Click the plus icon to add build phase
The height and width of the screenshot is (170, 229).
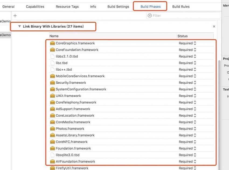point(15,16)
